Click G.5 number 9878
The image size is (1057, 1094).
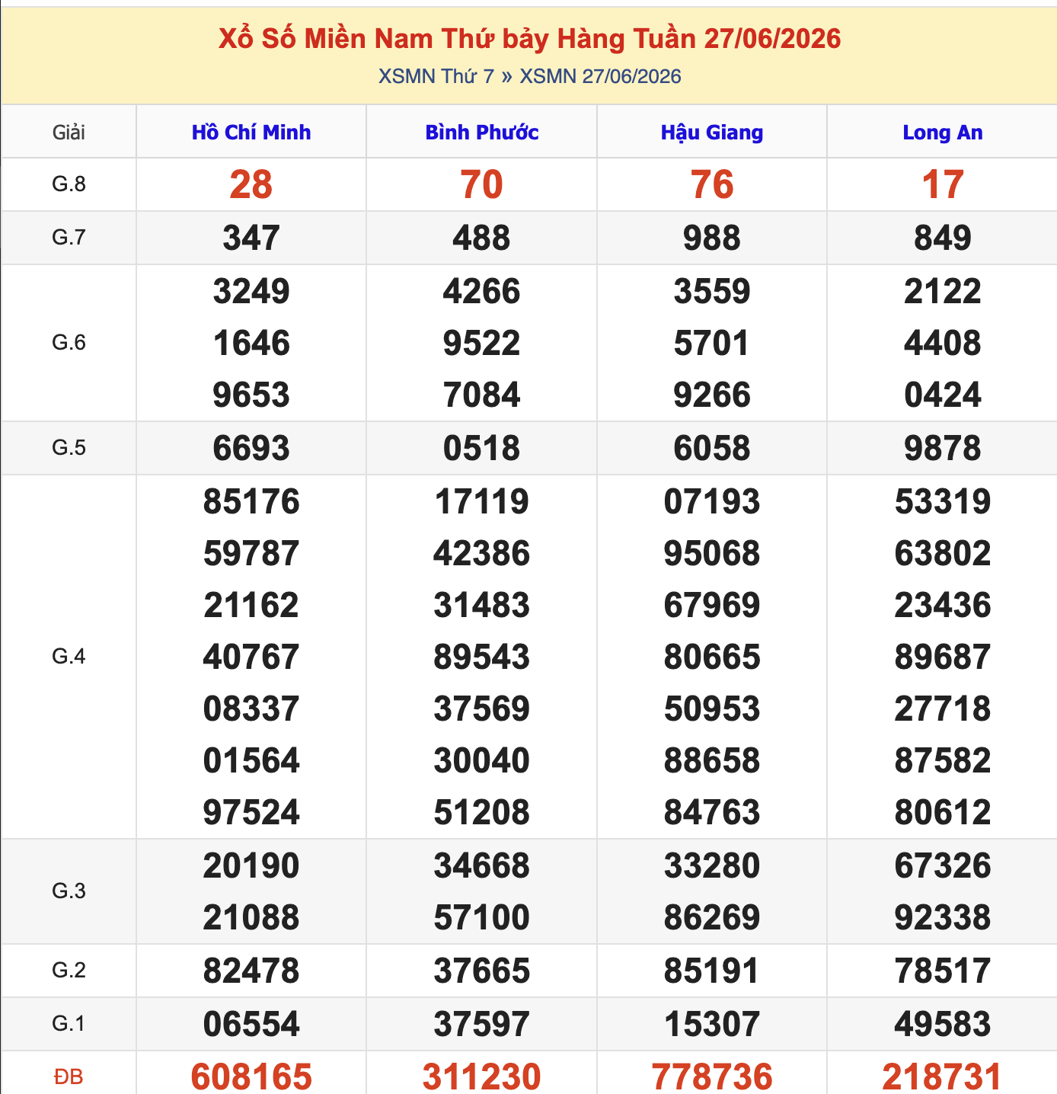click(x=943, y=448)
